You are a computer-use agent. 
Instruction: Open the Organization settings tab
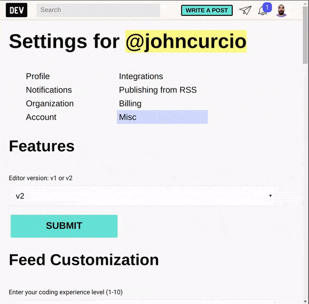[x=49, y=103]
